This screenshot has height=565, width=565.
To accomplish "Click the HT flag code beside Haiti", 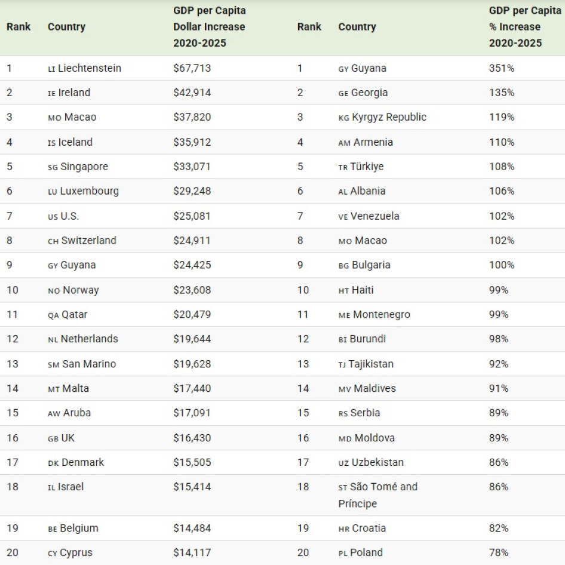I will coord(343,291).
